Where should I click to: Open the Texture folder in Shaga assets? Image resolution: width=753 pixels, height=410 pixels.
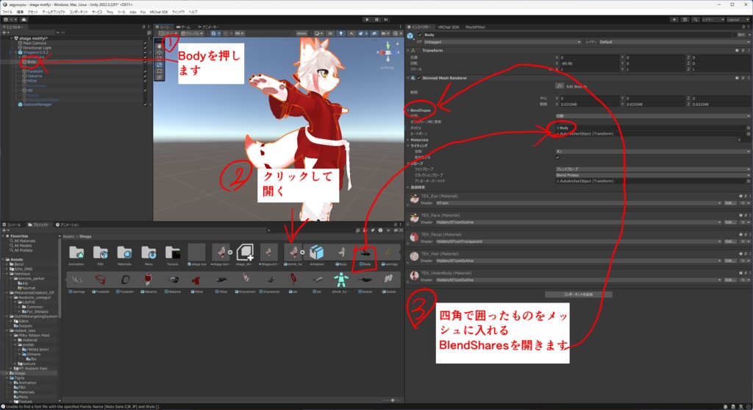[172, 255]
